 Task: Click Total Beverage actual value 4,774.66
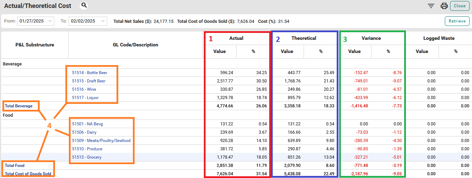pyautogui.click(x=225, y=106)
